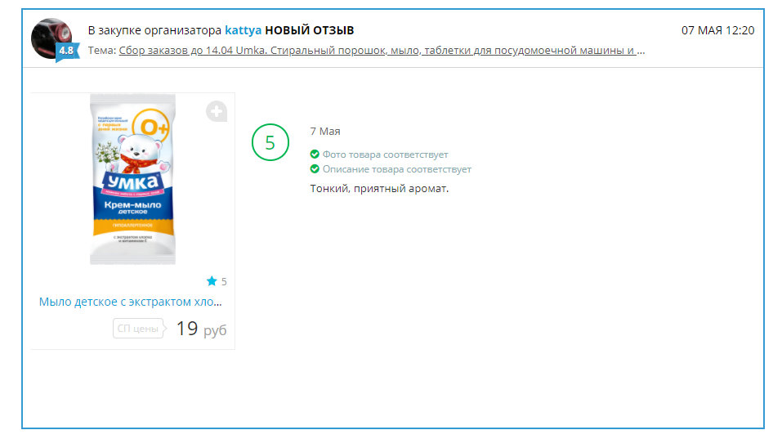Viewport: 773px width, 439px height.
Task: Click the 4.8 rating badge on the avatar
Action: click(x=66, y=51)
